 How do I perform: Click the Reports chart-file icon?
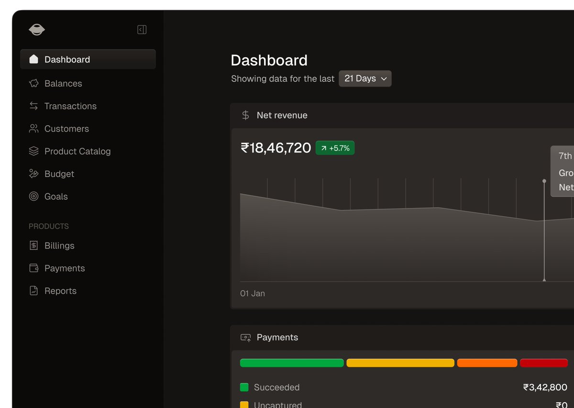33,291
